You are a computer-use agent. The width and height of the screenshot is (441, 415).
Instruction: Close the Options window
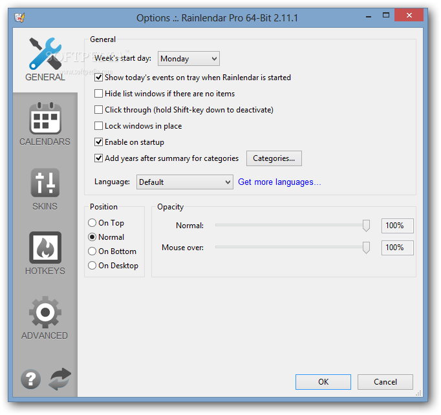(409, 15)
